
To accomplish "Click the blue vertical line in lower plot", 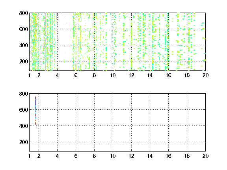I will click(x=35, y=111).
